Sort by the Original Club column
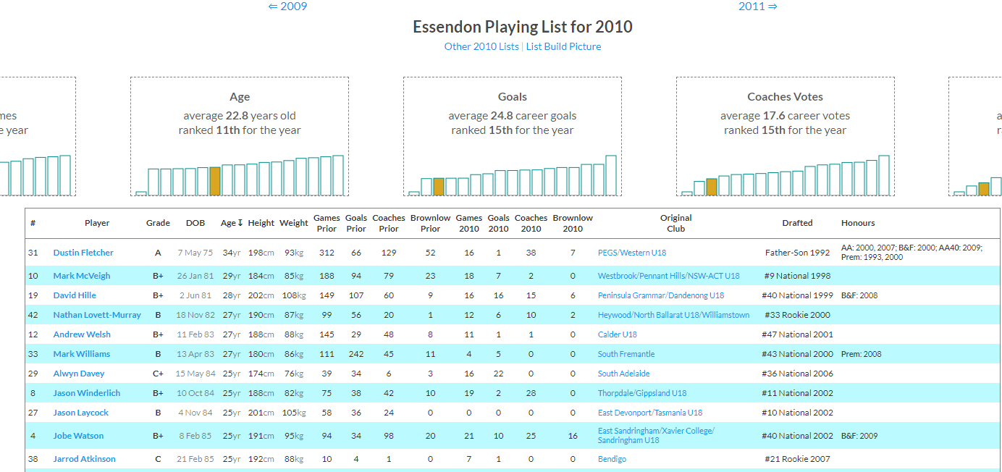The width and height of the screenshot is (1002, 472). [675, 223]
